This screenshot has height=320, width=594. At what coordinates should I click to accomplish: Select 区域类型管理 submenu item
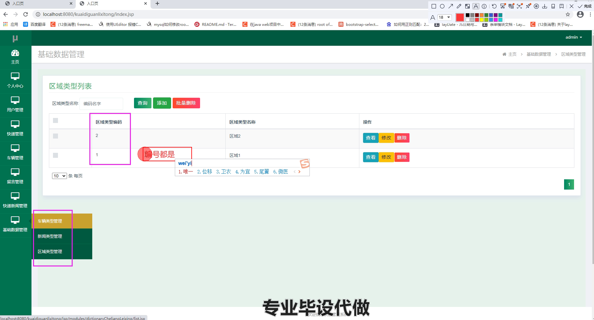pyautogui.click(x=62, y=252)
